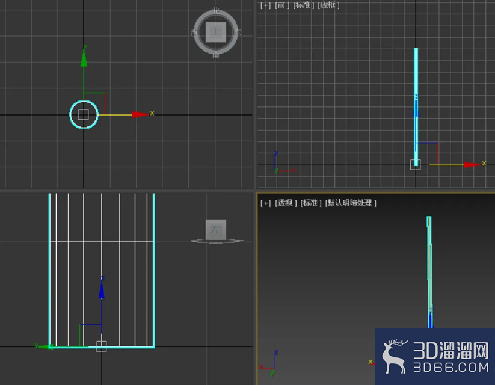Viewport: 495px width, 385px height.
Task: Open the [+] menu of the Perspective viewport
Action: (265, 203)
